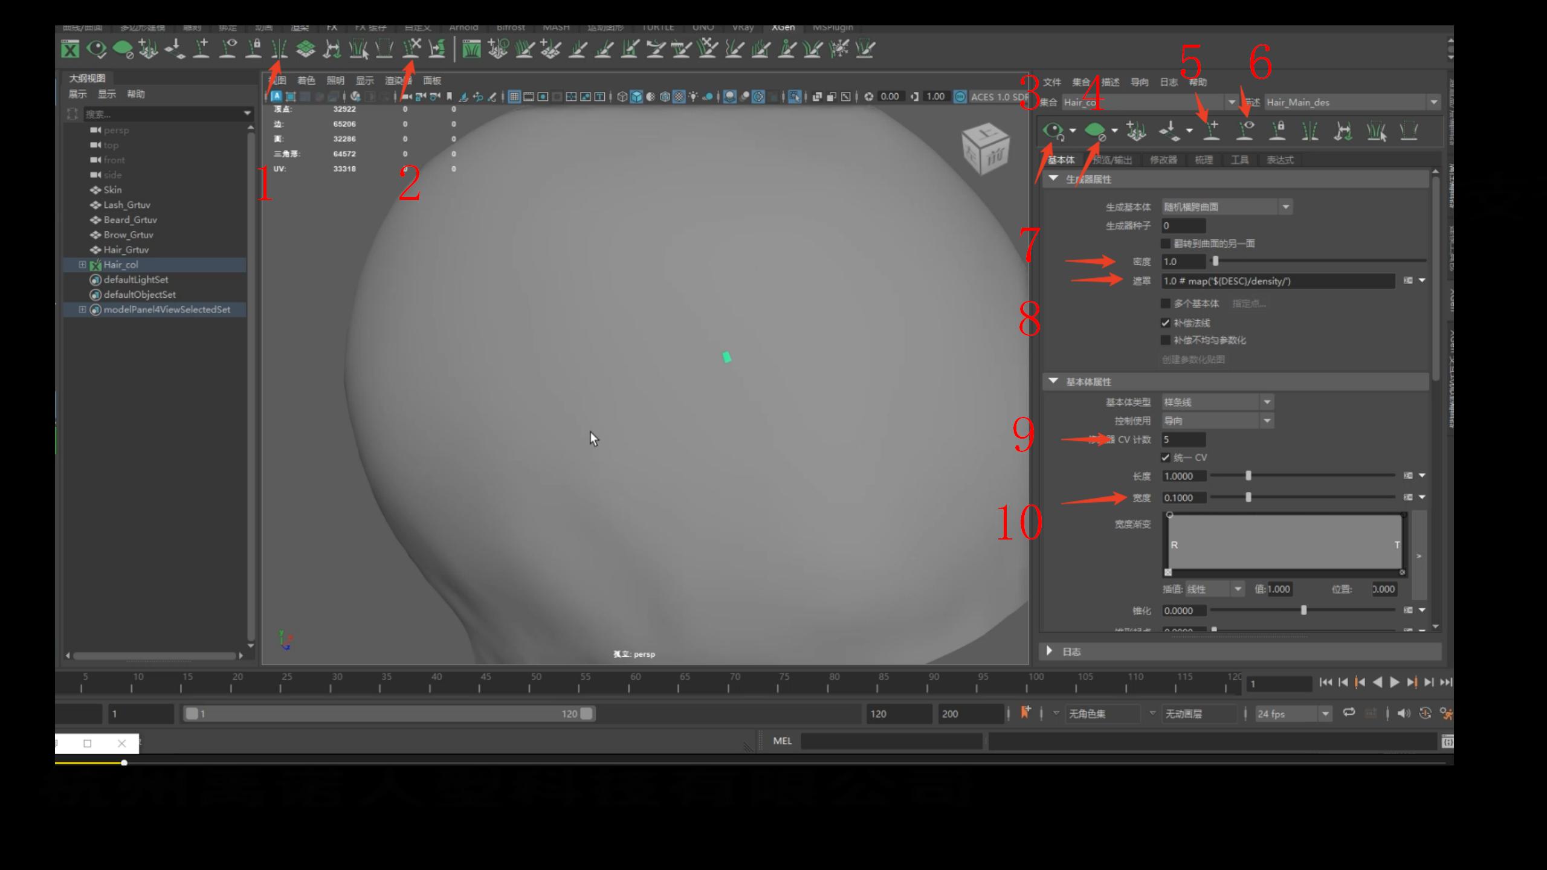1547x870 pixels.
Task: Click the MEL command line input
Action: [x=891, y=741]
